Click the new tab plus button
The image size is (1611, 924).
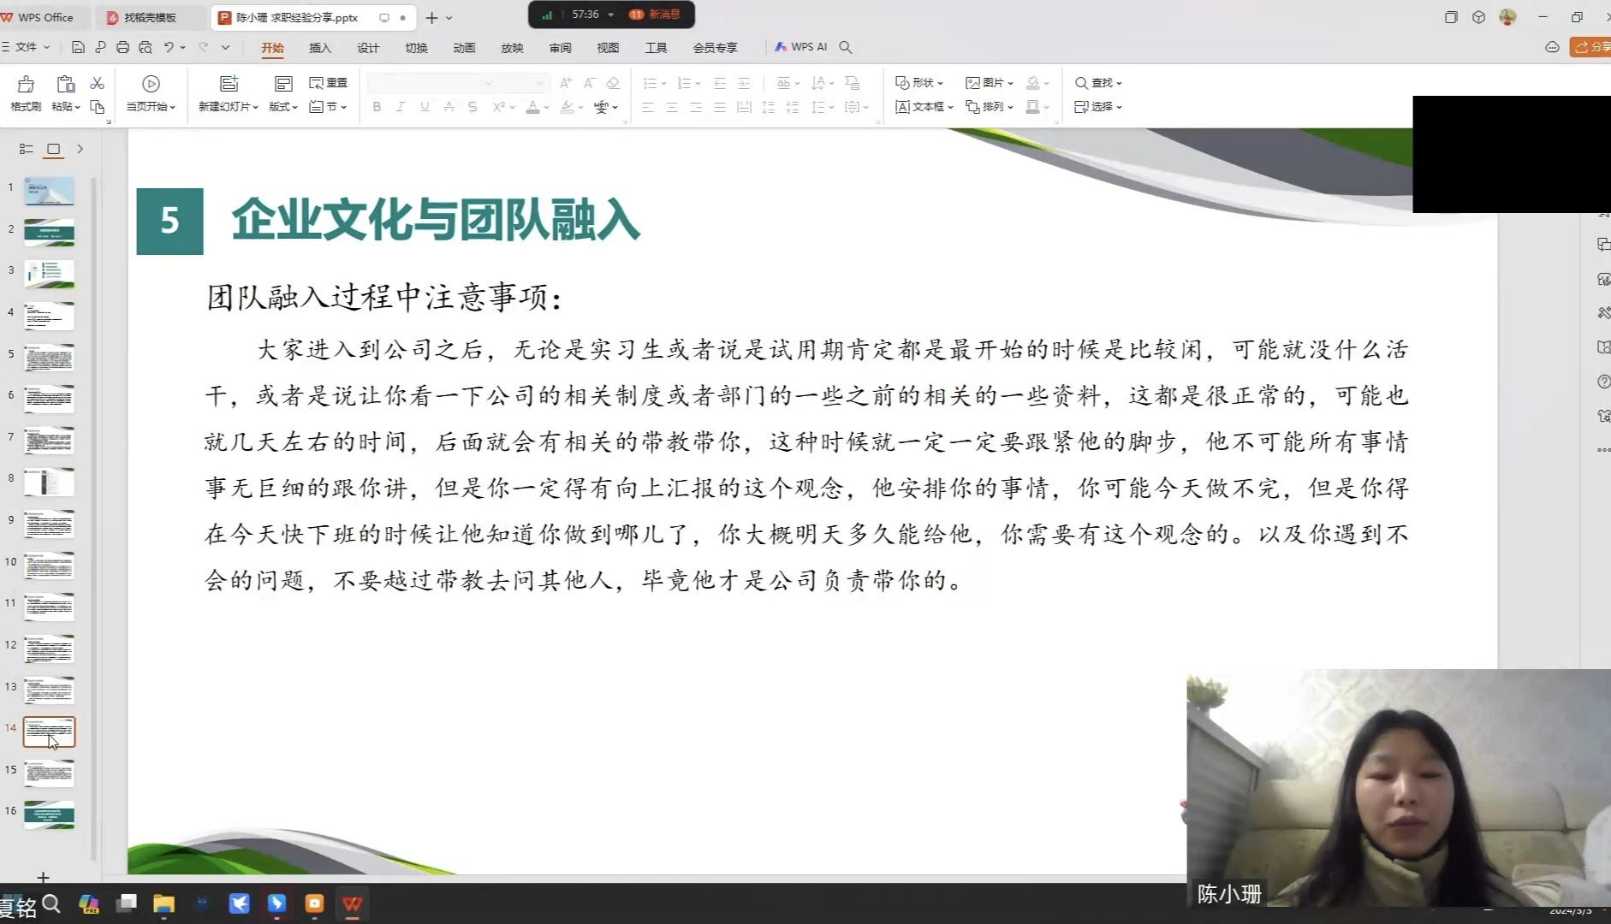(431, 17)
